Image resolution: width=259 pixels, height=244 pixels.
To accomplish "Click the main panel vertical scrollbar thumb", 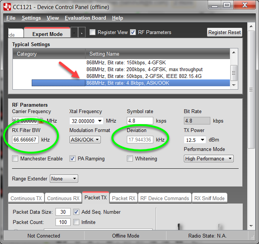I will click(x=251, y=90).
